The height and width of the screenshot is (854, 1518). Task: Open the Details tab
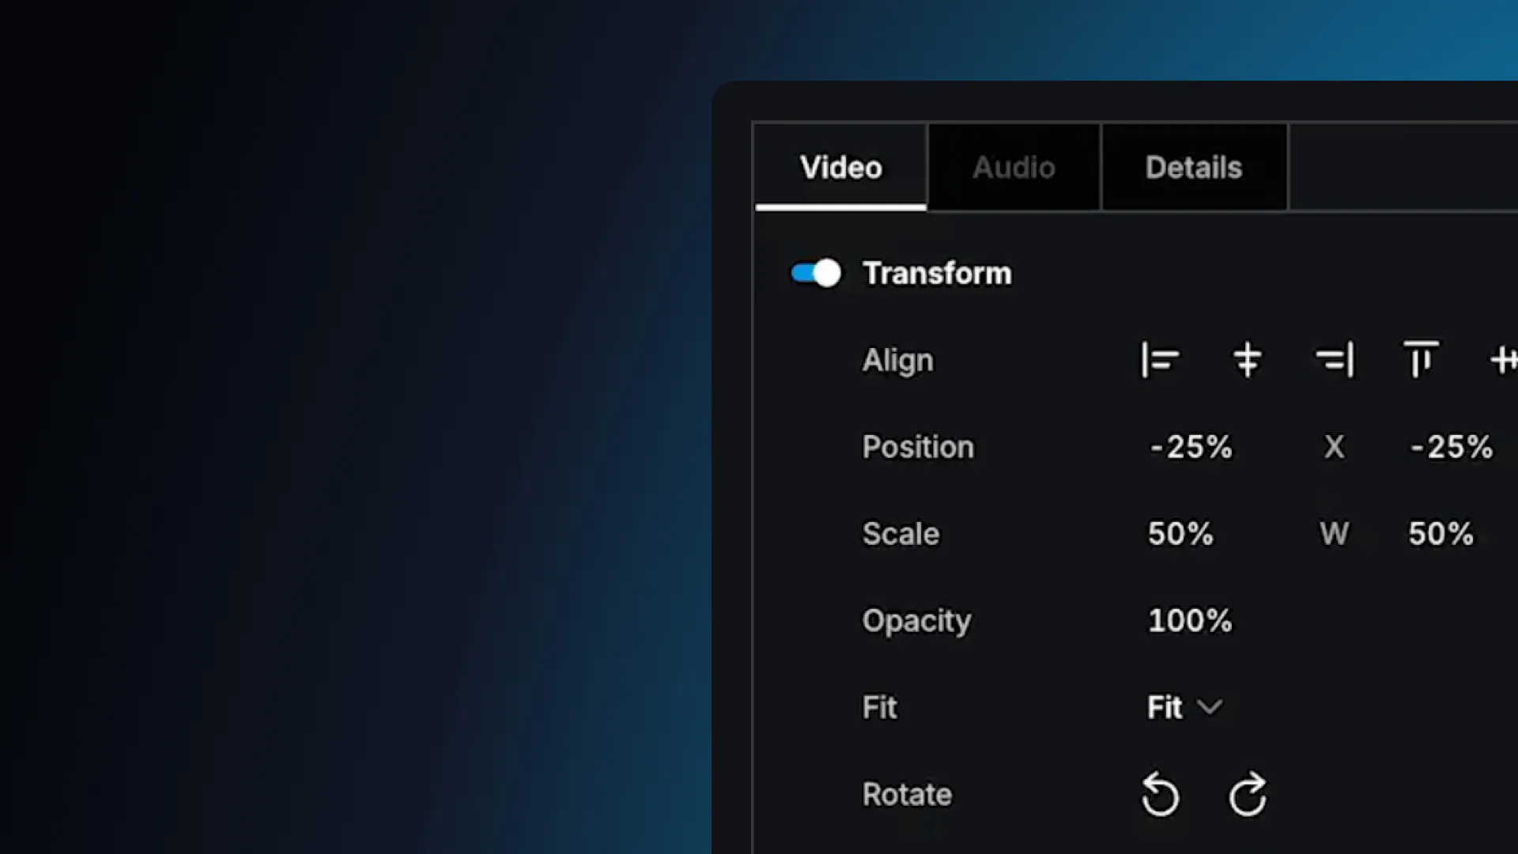tap(1194, 168)
